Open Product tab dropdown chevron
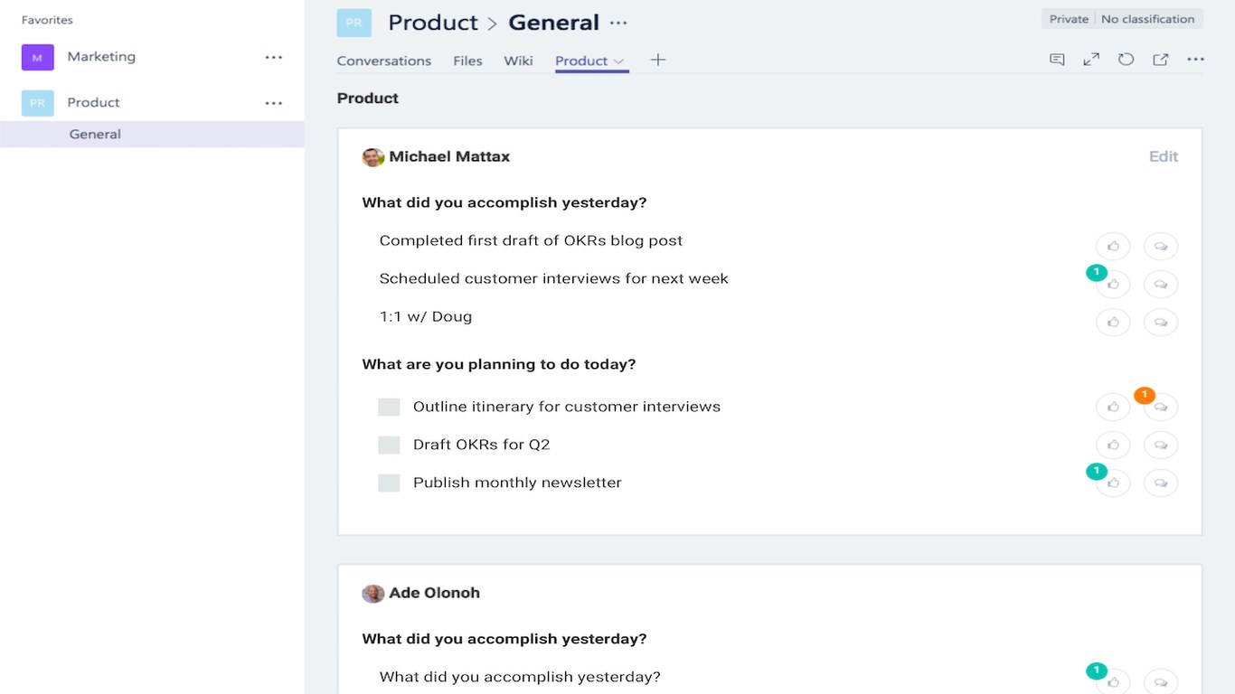 point(619,61)
